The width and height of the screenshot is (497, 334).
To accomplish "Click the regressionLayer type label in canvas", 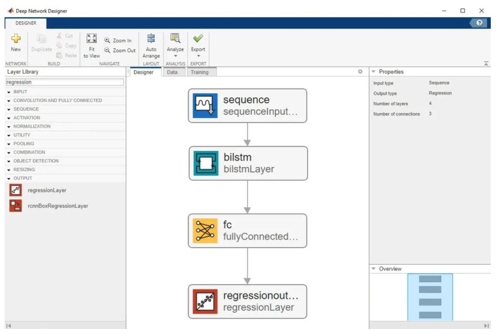I will (258, 307).
